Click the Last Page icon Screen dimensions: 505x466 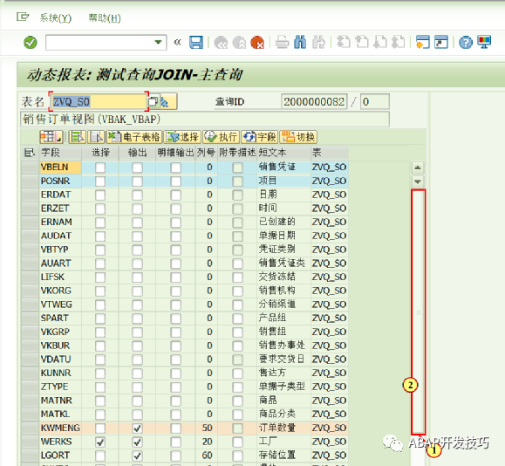tap(399, 42)
